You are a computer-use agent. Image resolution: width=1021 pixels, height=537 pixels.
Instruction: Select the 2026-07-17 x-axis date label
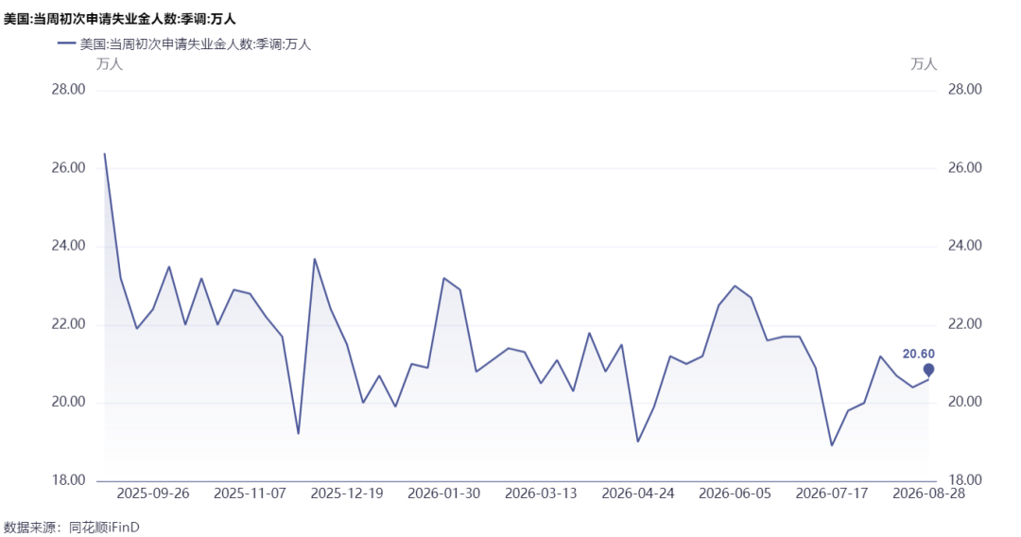point(832,494)
